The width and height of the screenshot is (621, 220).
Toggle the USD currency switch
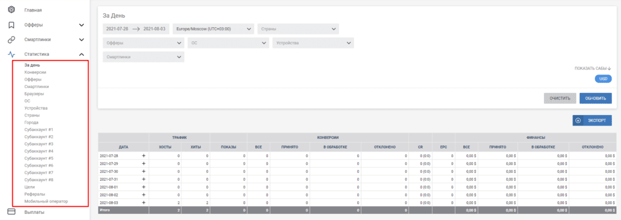603,79
